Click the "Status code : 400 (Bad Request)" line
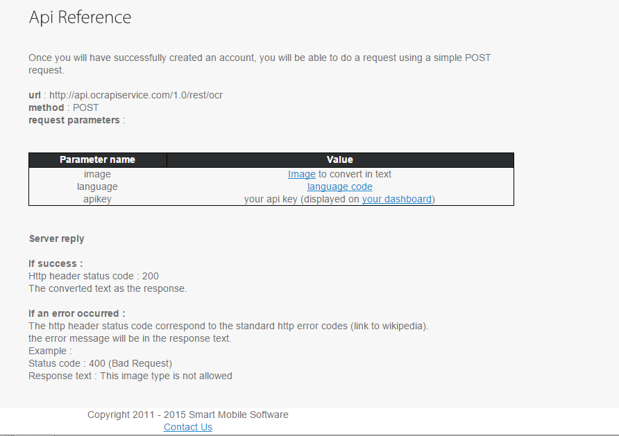619x436 pixels. [100, 364]
